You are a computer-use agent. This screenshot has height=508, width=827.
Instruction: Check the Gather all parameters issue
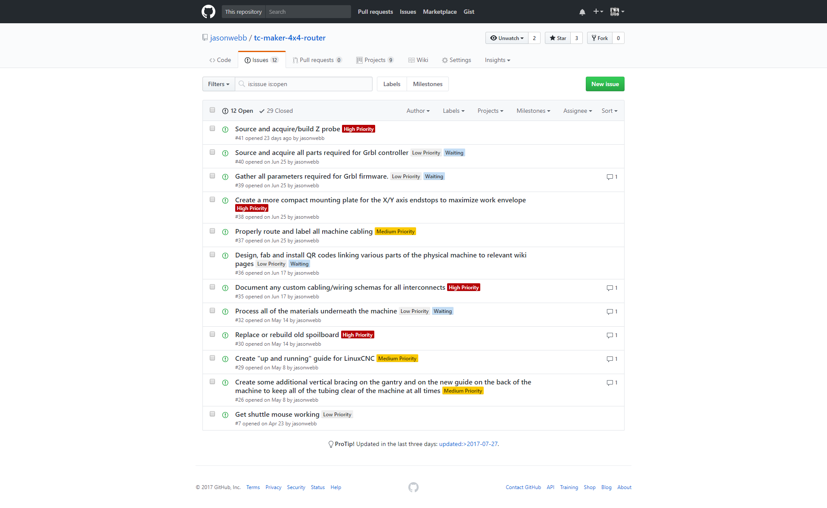click(x=212, y=176)
